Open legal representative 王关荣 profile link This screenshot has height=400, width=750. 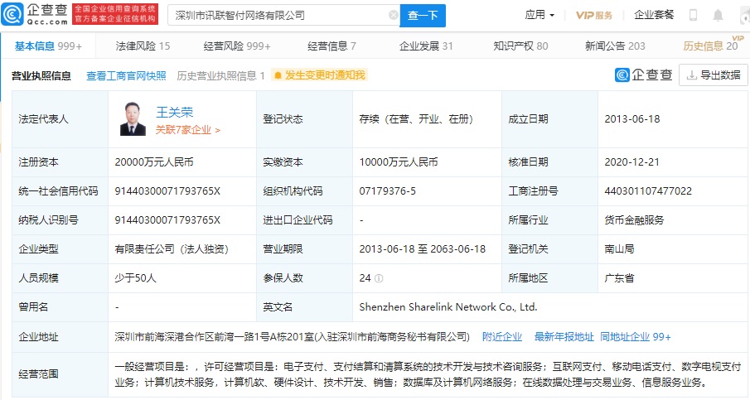175,113
